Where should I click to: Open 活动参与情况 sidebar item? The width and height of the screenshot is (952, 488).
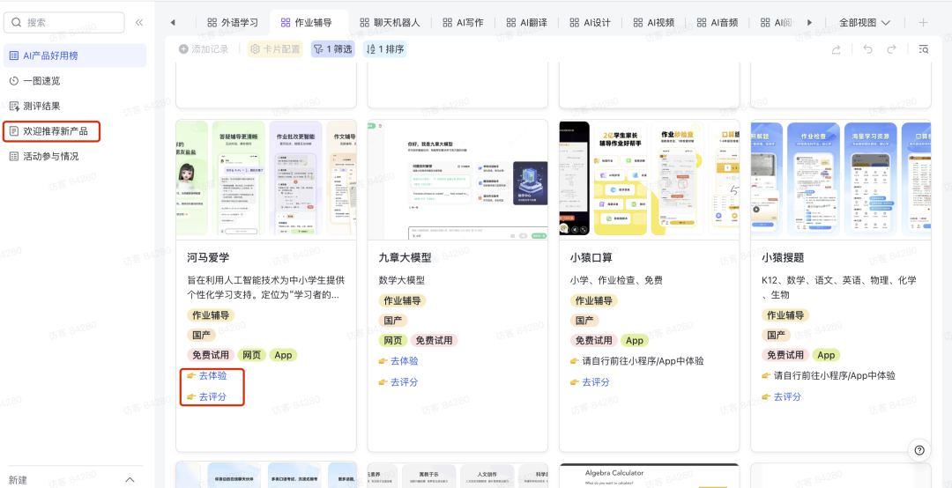(x=75, y=156)
